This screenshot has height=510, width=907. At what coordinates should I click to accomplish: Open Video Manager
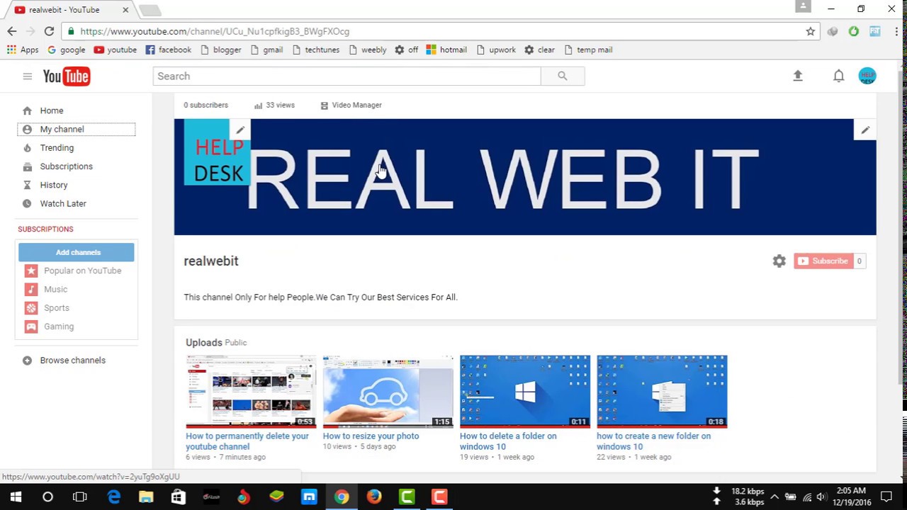(351, 106)
